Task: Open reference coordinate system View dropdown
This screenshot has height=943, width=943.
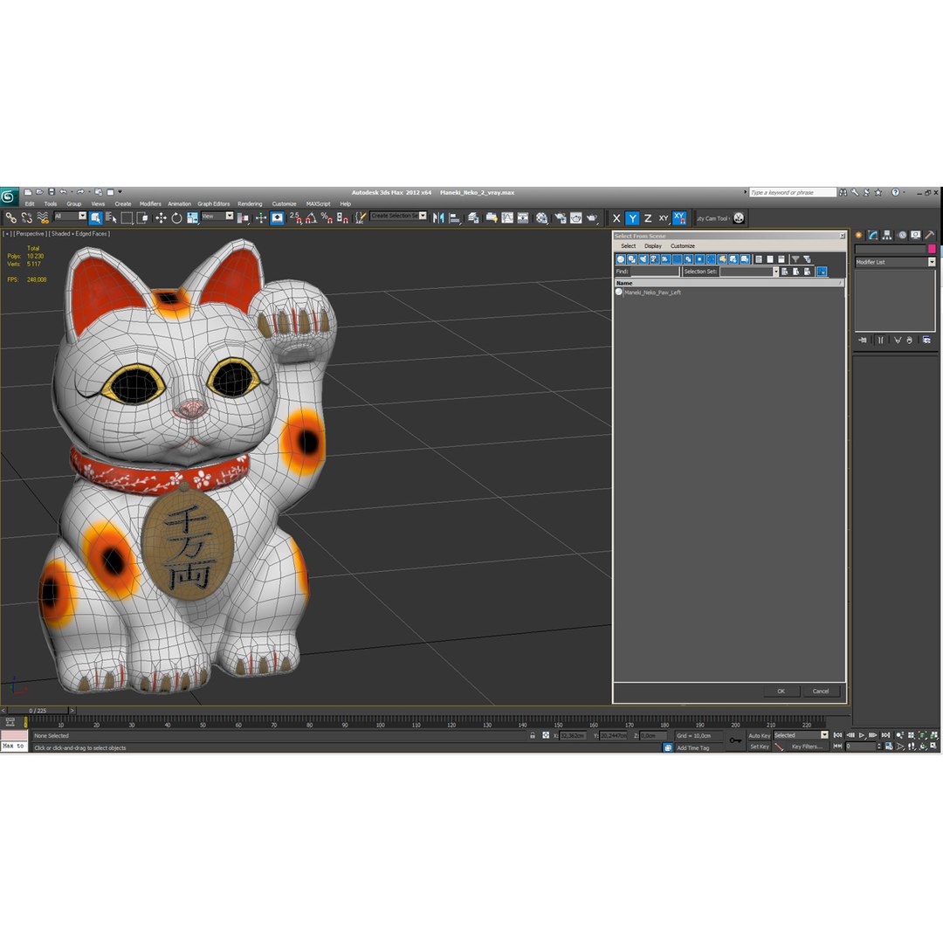Action: pos(217,216)
